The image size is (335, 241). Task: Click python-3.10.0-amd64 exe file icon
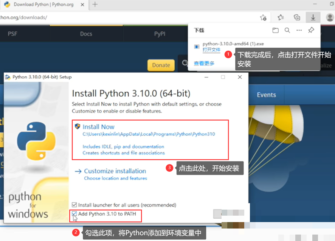[197, 47]
